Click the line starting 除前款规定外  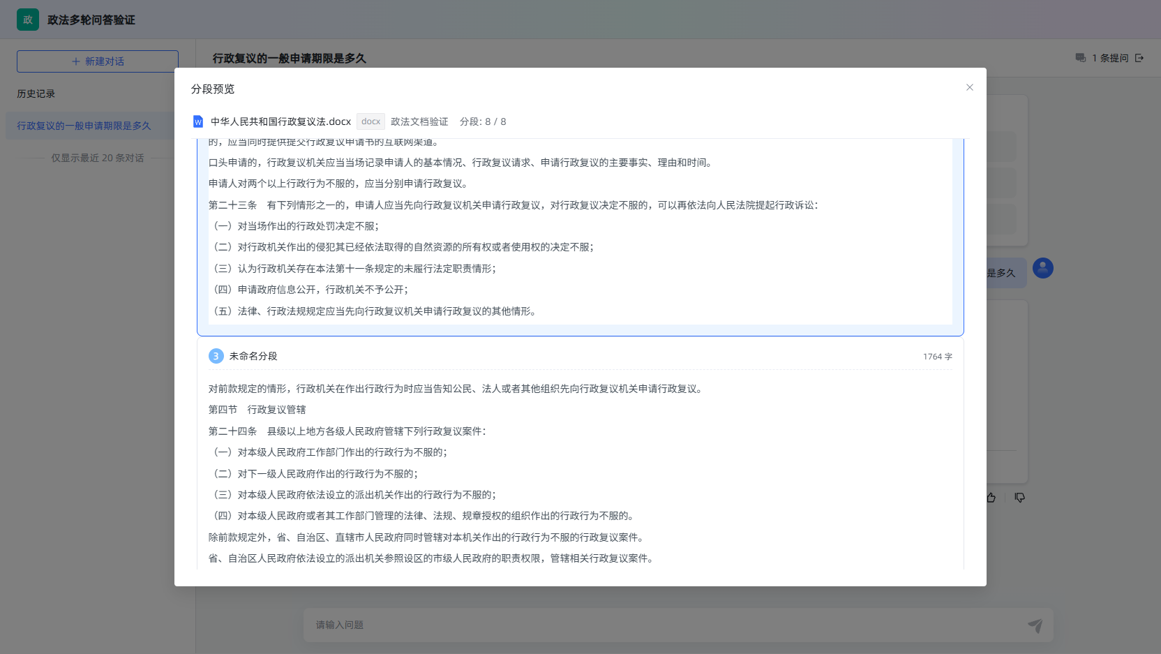click(x=428, y=537)
